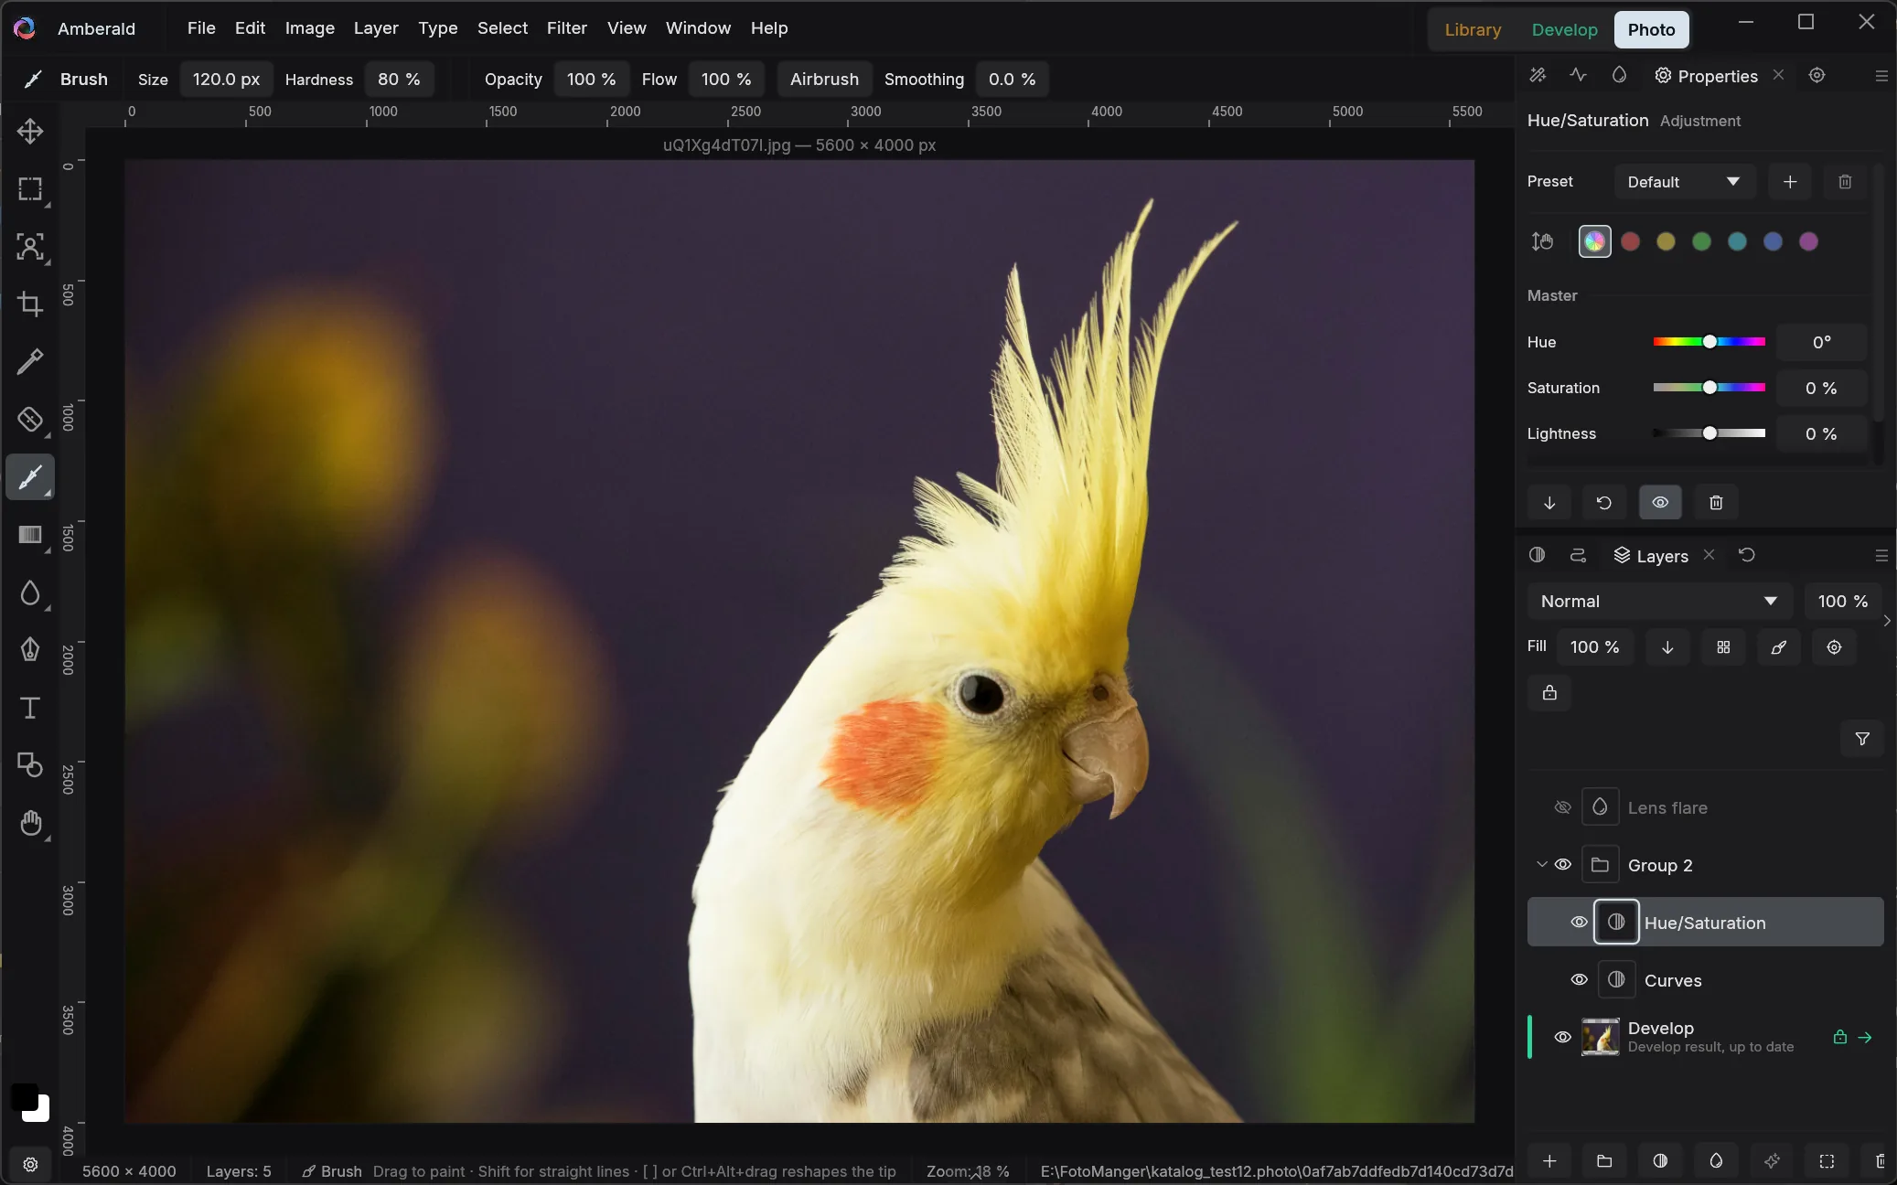Delete the current preset with trash icon
Viewport: 1897px width, 1185px height.
tap(1845, 182)
